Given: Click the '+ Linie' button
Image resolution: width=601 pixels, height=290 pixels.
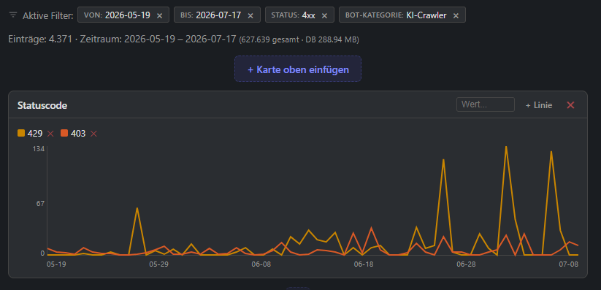Looking at the screenshot, I should pos(539,105).
